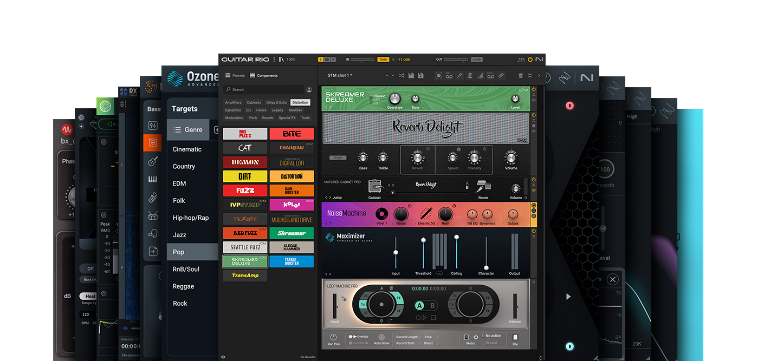Choose the Treble Booster component
The image size is (764, 361).
(292, 261)
